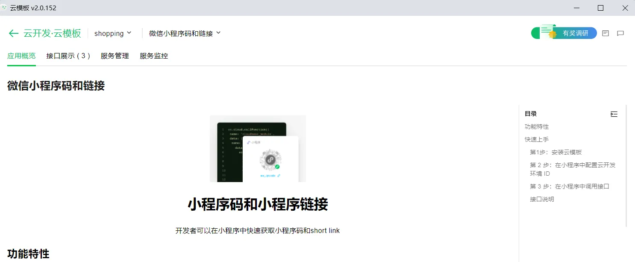
Task: Open the document icon beside 有奖调研
Action: click(605, 33)
